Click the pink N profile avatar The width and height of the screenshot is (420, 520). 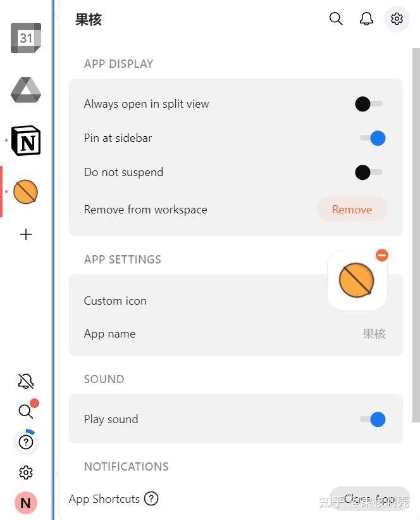[x=26, y=503]
